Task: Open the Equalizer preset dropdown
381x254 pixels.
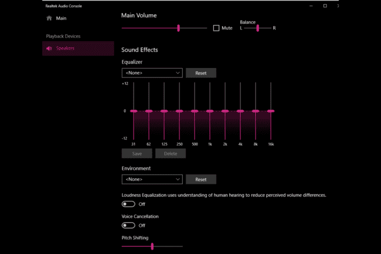Action: tap(152, 73)
